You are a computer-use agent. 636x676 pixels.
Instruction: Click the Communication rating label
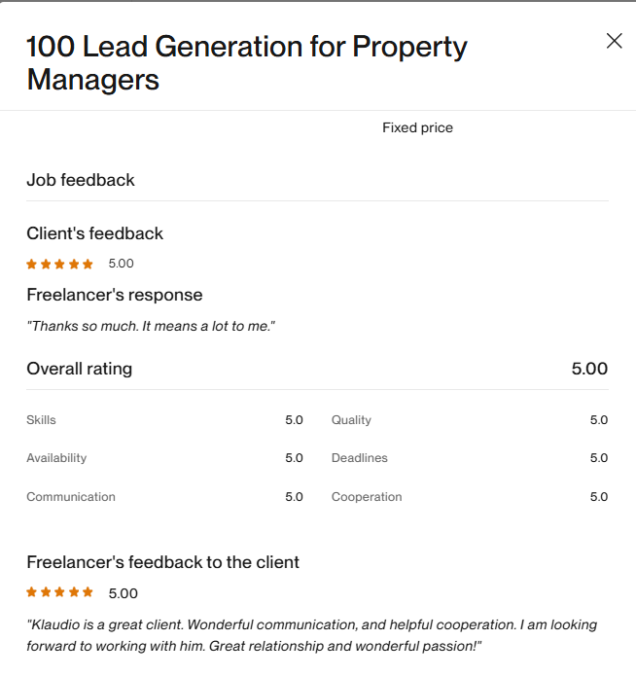point(71,497)
